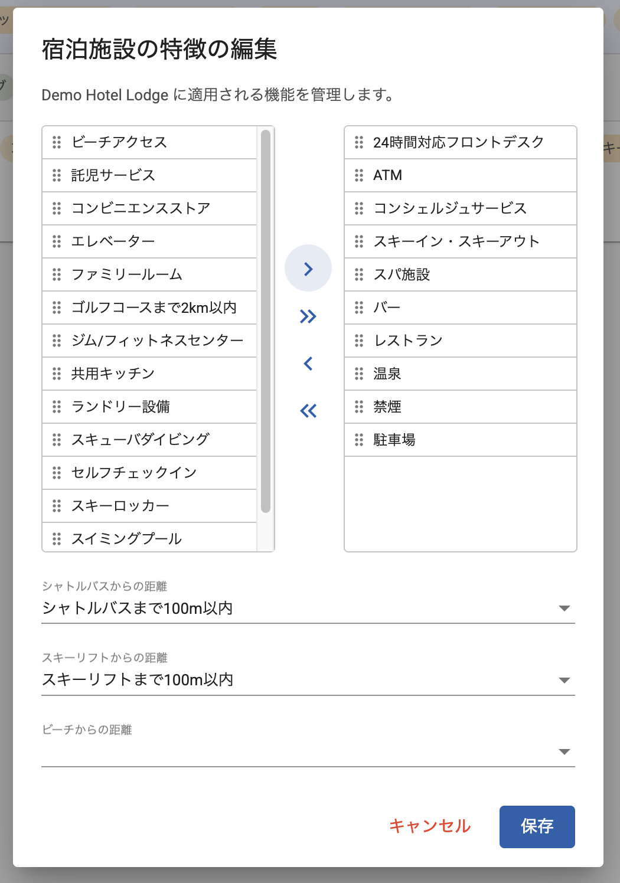Image resolution: width=620 pixels, height=883 pixels.
Task: Click drag handle beside 温泉
Action: 359,374
